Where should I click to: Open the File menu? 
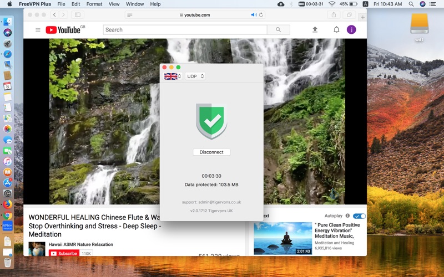[x=61, y=4]
